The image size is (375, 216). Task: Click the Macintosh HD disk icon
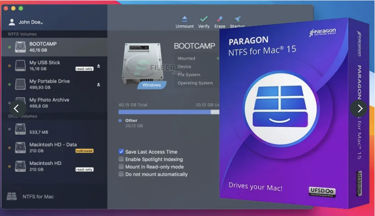(20, 166)
